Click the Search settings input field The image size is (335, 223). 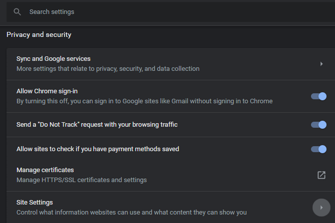click(150, 11)
